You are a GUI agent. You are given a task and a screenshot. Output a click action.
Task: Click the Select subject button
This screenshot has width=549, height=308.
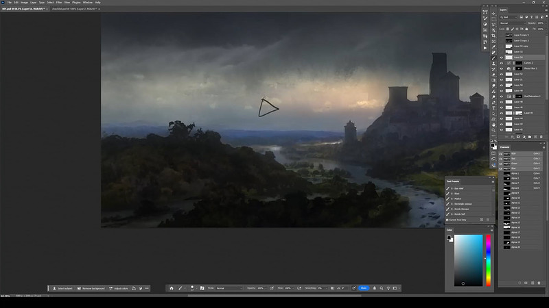pos(62,288)
